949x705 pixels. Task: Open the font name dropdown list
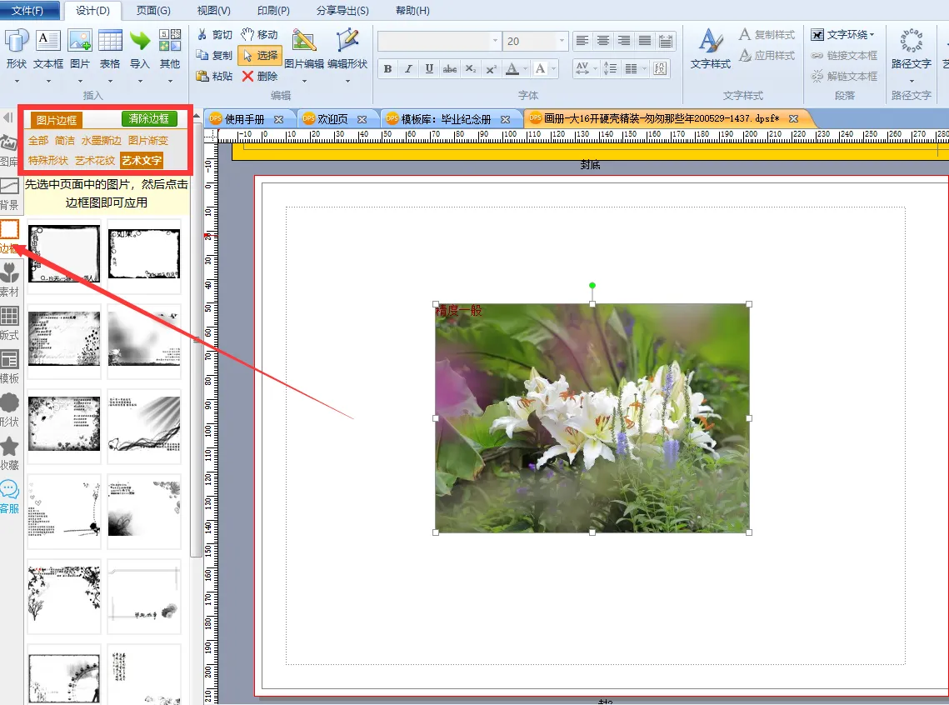pyautogui.click(x=495, y=41)
